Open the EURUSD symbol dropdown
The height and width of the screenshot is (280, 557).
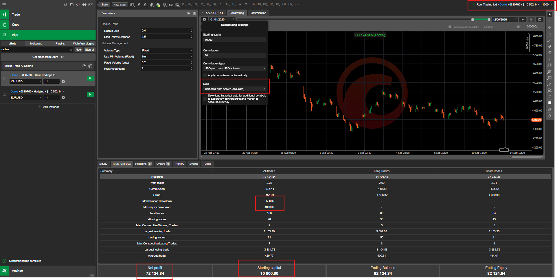(x=26, y=98)
